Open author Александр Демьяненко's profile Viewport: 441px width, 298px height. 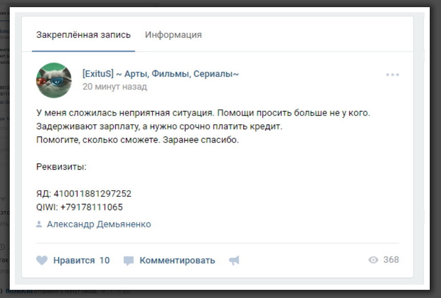[x=99, y=224]
